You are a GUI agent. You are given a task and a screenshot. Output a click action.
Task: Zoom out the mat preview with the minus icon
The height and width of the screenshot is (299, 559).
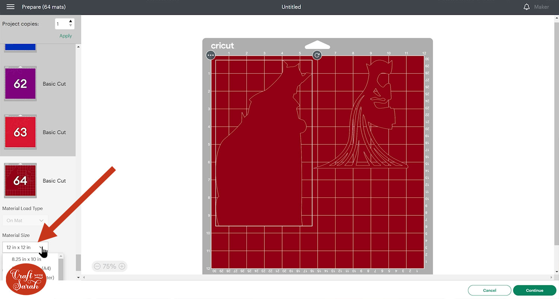click(97, 266)
